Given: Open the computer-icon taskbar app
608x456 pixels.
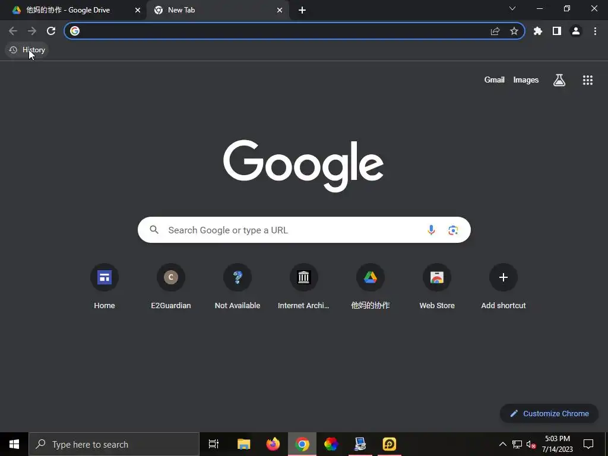Looking at the screenshot, I should 360,444.
